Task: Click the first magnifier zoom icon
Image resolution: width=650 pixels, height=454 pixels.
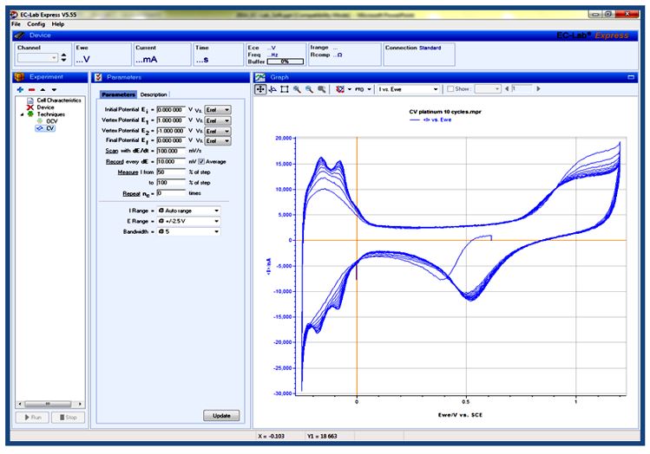Action: click(297, 89)
